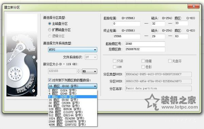Click the 总扇区数 field with 250067632

coord(145,49)
